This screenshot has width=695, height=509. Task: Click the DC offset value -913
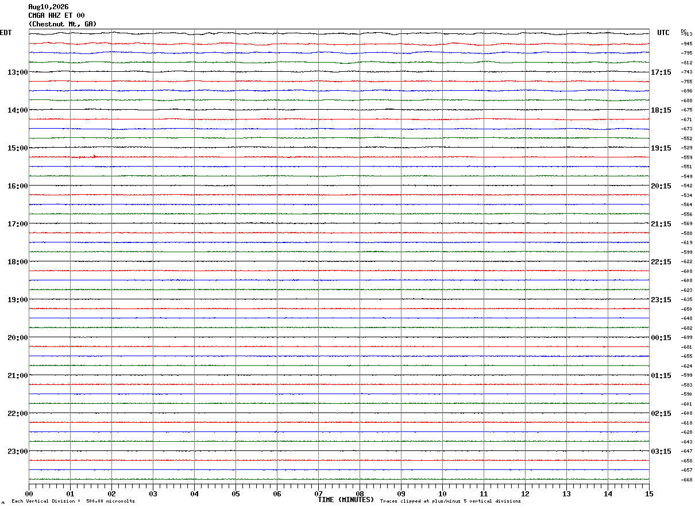coord(686,34)
